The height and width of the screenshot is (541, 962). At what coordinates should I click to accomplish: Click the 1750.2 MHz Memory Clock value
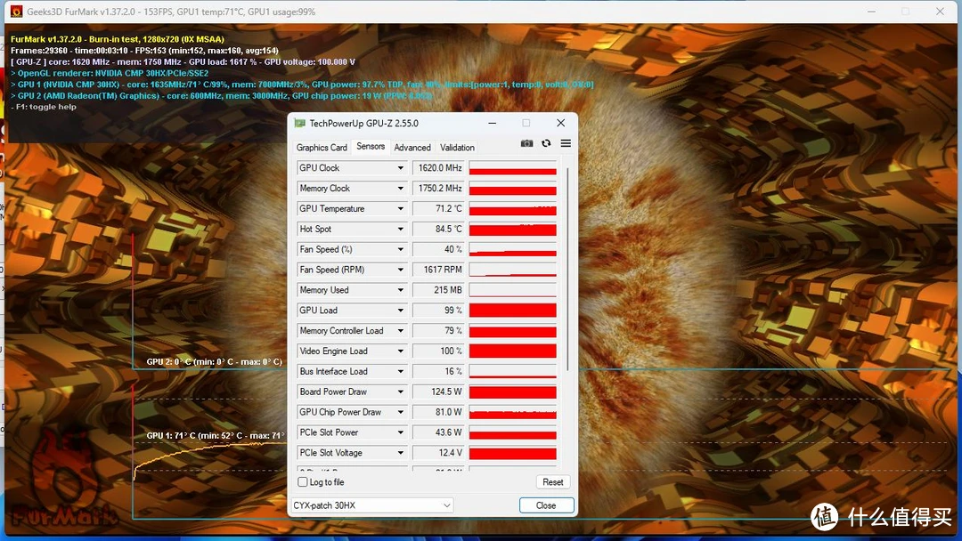438,188
